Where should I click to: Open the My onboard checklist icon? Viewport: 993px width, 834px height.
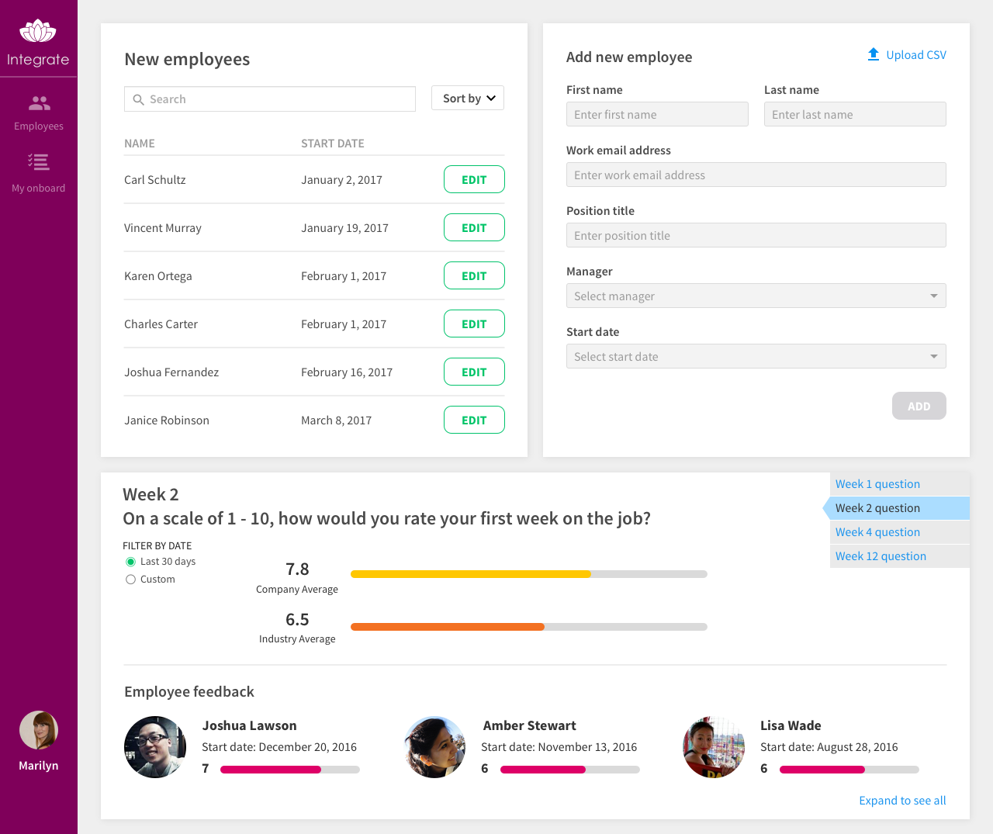38,162
